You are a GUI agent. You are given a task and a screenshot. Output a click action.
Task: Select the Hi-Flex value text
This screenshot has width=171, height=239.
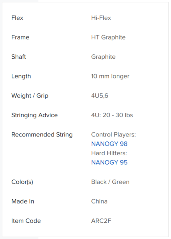[x=101, y=18]
